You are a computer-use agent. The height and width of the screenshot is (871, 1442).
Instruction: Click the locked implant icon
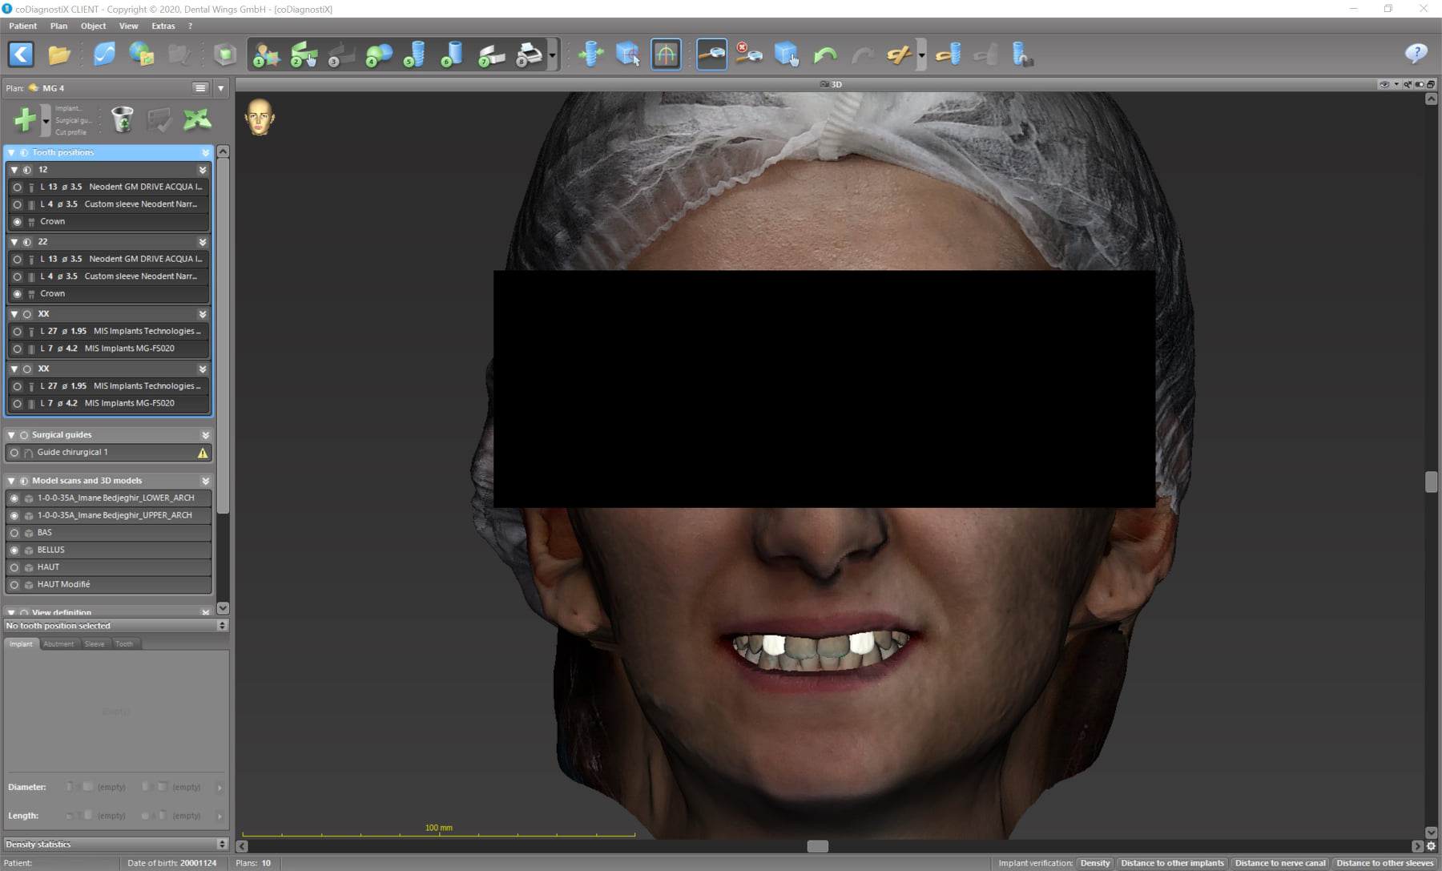[x=1022, y=54]
